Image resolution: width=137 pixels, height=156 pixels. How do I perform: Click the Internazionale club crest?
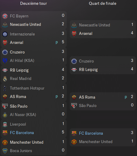(x=5, y=34)
